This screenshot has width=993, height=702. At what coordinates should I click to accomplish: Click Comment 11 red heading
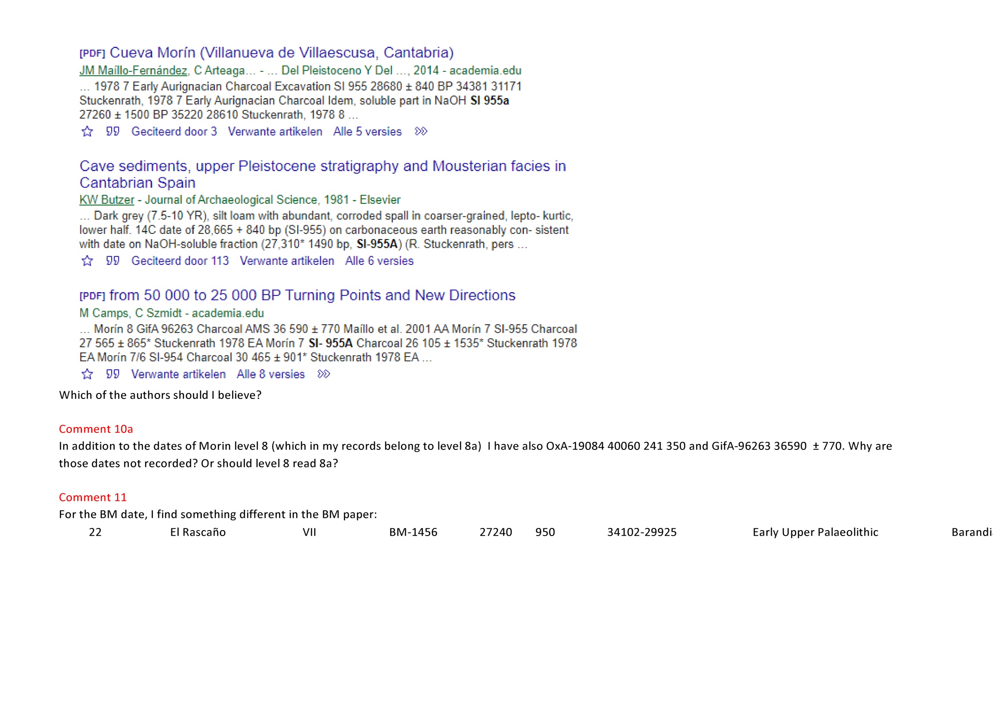(x=93, y=497)
